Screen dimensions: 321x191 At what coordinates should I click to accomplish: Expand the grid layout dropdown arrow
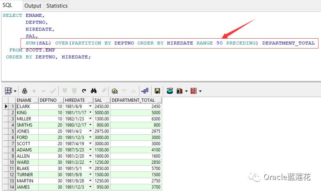(x=15, y=91)
